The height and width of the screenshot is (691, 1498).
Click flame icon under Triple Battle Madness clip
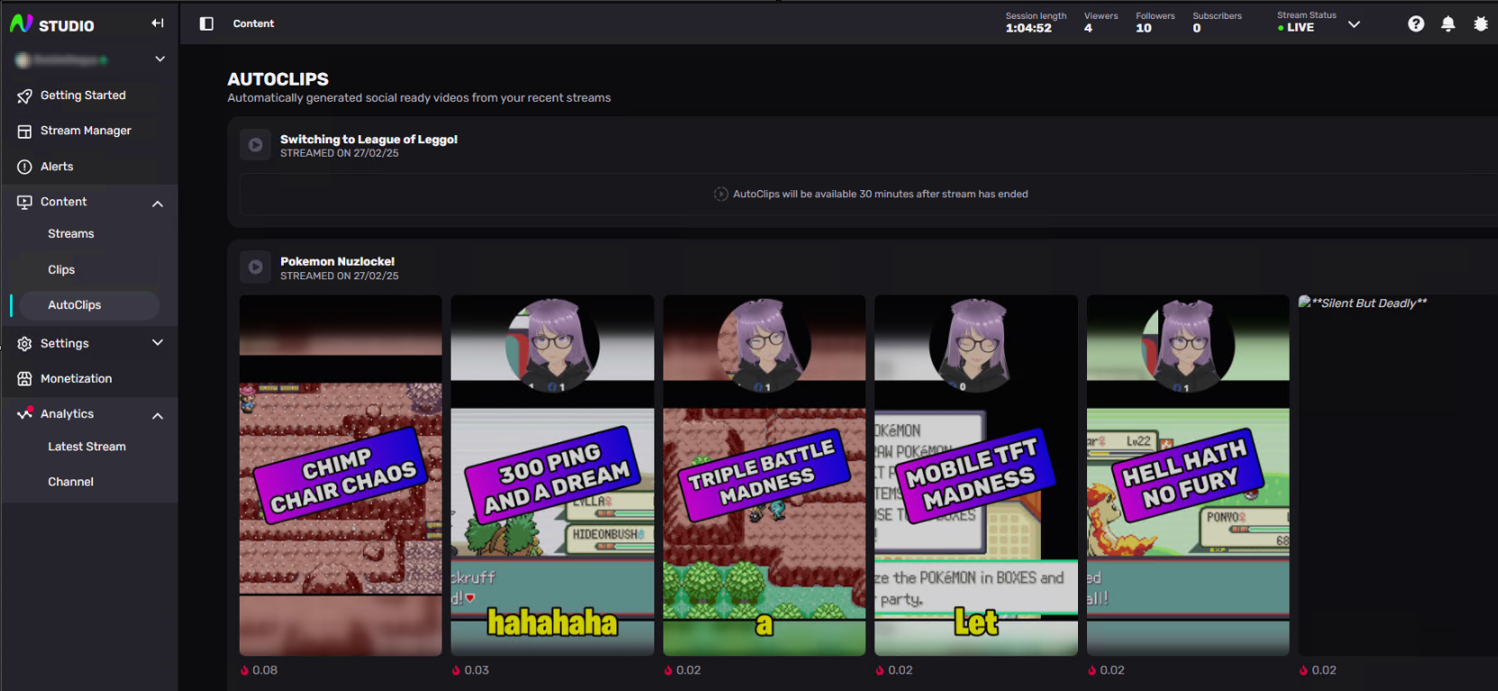click(668, 670)
